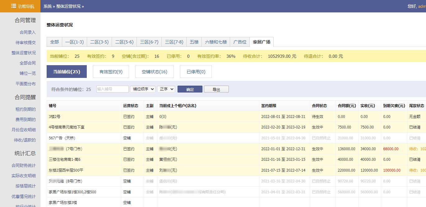The width and height of the screenshot is (426, 207).
Task: Open the 铺位顺序 sort dropdown
Action: pyautogui.click(x=143, y=89)
